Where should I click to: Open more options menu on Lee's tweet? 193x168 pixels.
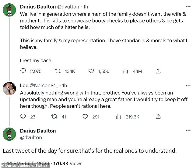pos(188,85)
